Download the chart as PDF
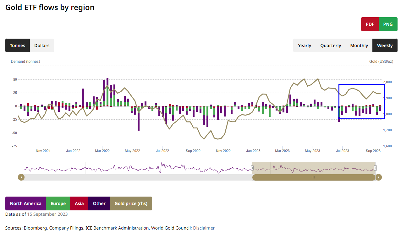 pyautogui.click(x=370, y=24)
